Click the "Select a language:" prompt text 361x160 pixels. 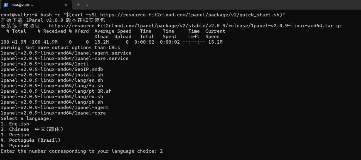pos(26,118)
